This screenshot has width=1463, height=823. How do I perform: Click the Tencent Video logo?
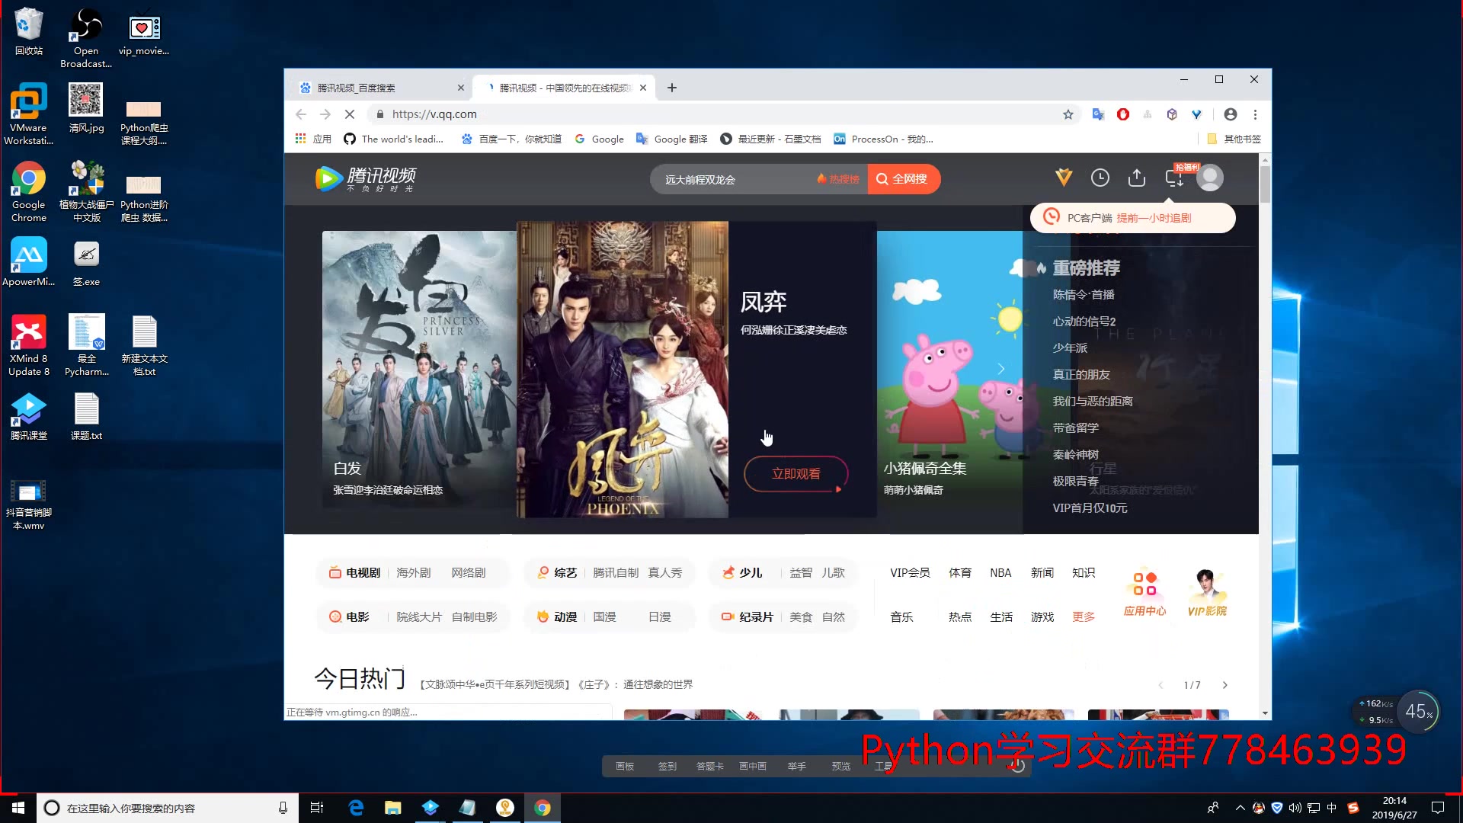[366, 178]
